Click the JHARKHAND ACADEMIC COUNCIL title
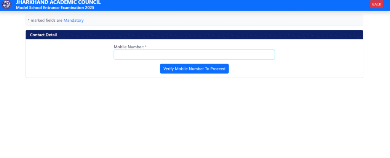The width and height of the screenshot is (390, 158). [x=58, y=2]
